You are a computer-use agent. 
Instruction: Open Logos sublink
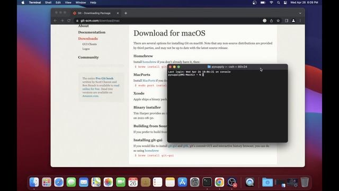[x=86, y=49]
